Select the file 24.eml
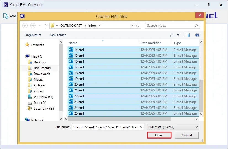The image size is (228, 149). [133, 108]
